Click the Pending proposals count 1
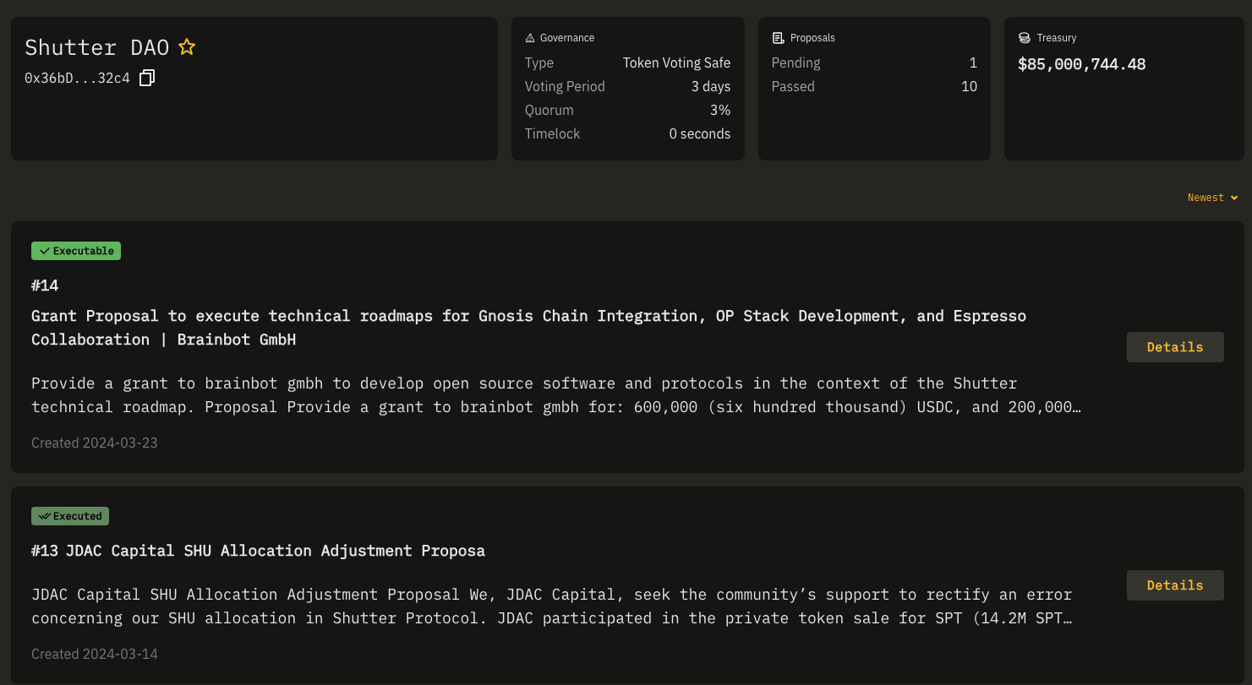Screen dimensions: 1252x685 pos(973,63)
